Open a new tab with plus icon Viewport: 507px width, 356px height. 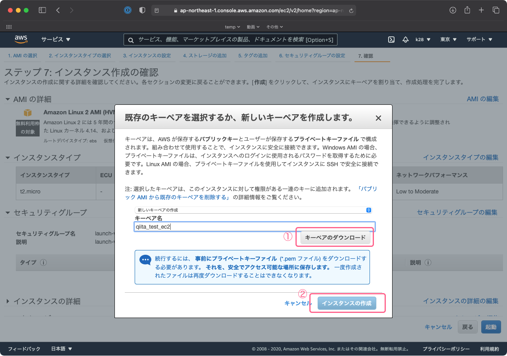coord(481,10)
